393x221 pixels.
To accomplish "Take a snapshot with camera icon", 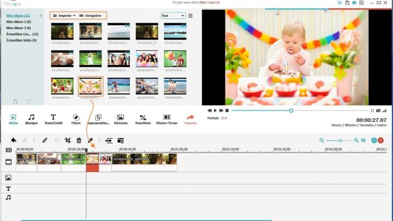I will tap(379, 110).
